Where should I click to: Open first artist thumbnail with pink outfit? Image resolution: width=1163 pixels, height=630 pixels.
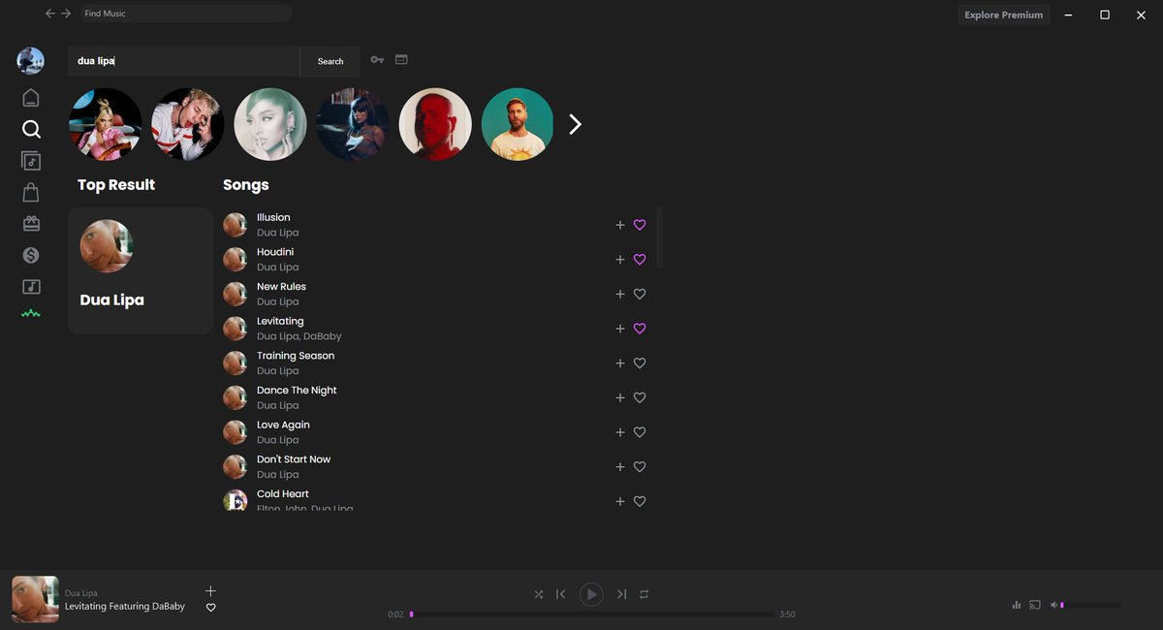click(x=106, y=124)
